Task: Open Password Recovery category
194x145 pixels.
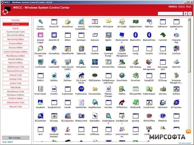Action: (16, 71)
